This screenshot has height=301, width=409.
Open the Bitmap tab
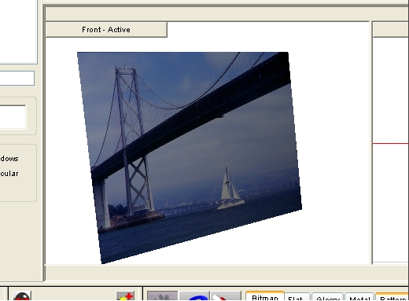tap(265, 296)
